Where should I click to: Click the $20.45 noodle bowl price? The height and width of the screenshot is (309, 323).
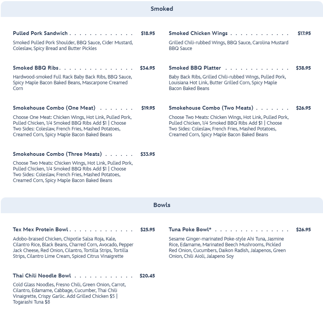pos(147,276)
